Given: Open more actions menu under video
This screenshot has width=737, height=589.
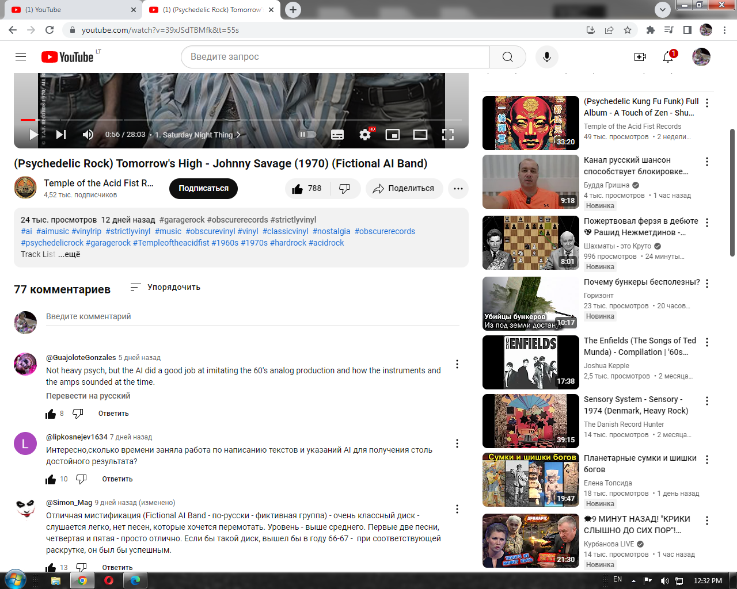Looking at the screenshot, I should pos(458,189).
